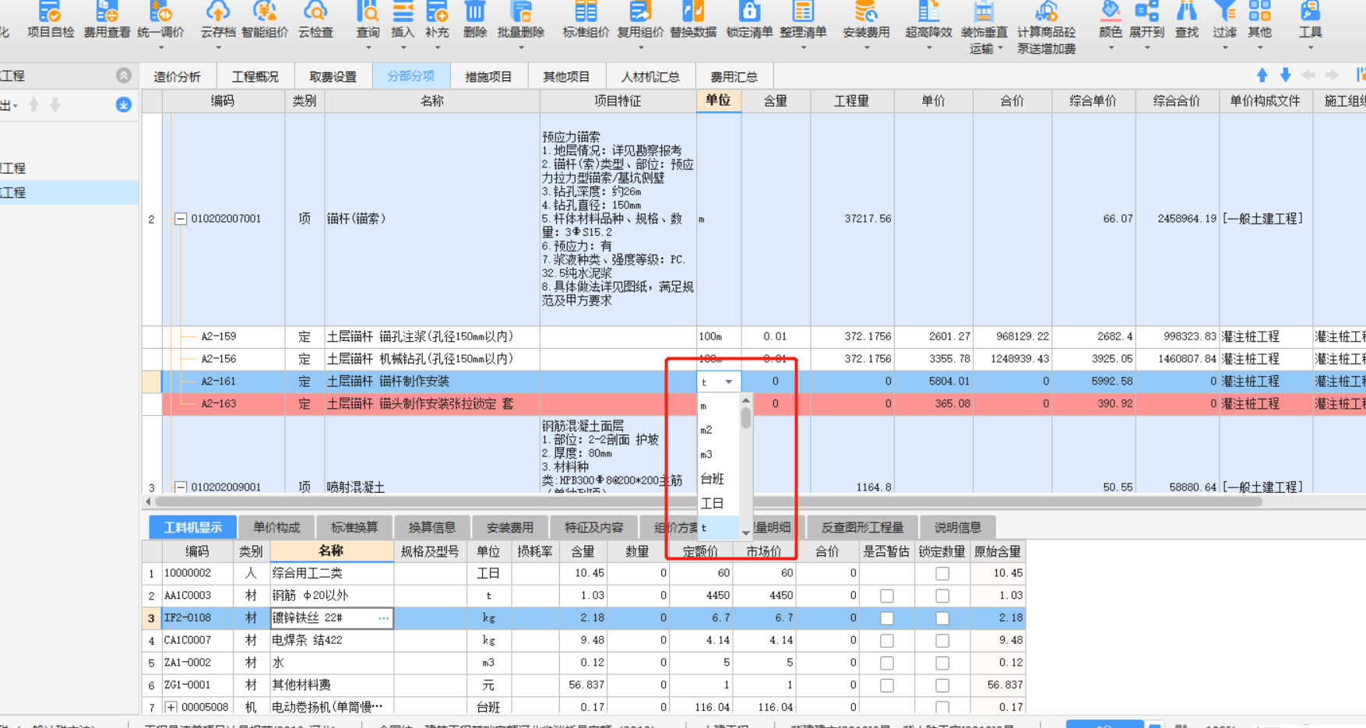Click the 替换数据 toolbar icon
This screenshot has height=728, width=1366.
coord(693,12)
